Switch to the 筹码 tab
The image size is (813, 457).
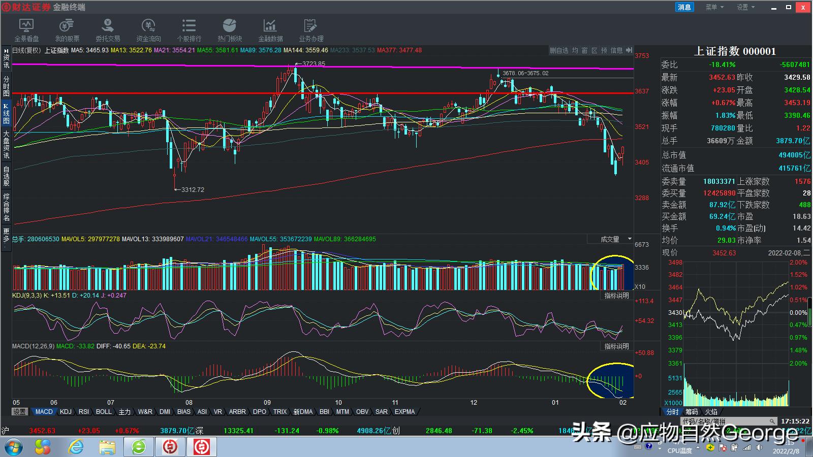click(692, 413)
